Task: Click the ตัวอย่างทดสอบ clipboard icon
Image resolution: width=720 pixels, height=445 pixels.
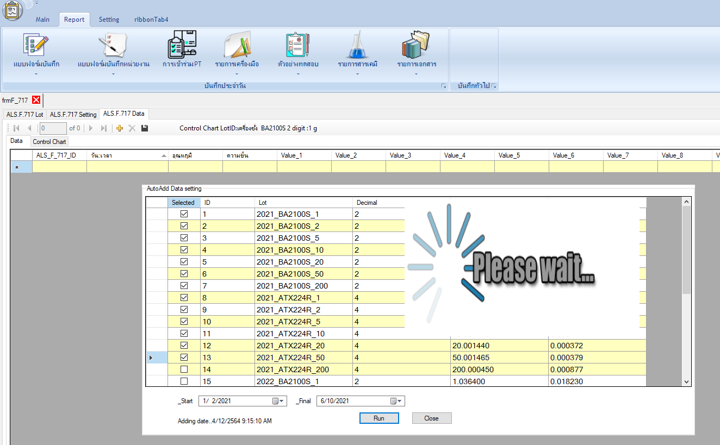Action: [x=297, y=46]
